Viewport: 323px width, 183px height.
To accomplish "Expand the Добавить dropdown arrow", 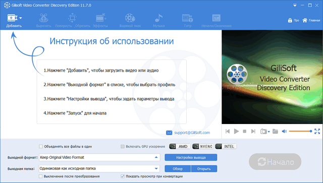I will click(20, 18).
